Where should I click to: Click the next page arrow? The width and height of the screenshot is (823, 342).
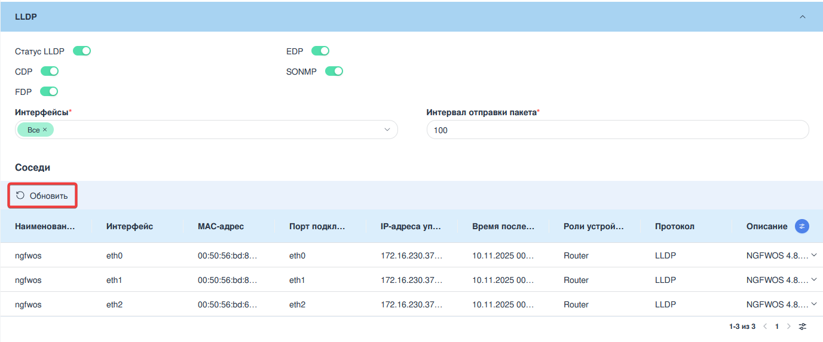(x=788, y=326)
